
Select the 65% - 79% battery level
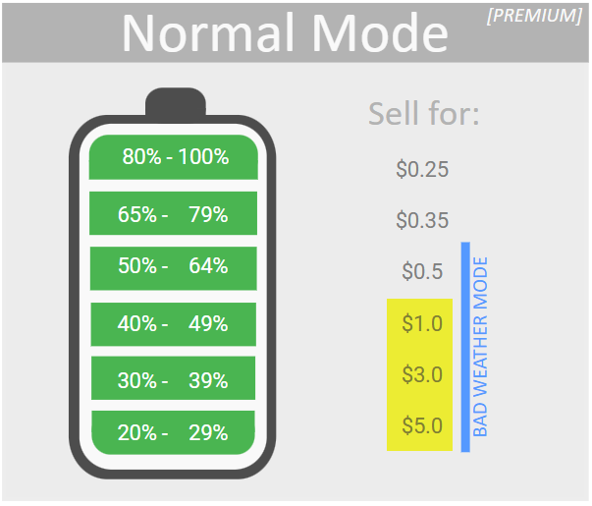click(x=173, y=214)
